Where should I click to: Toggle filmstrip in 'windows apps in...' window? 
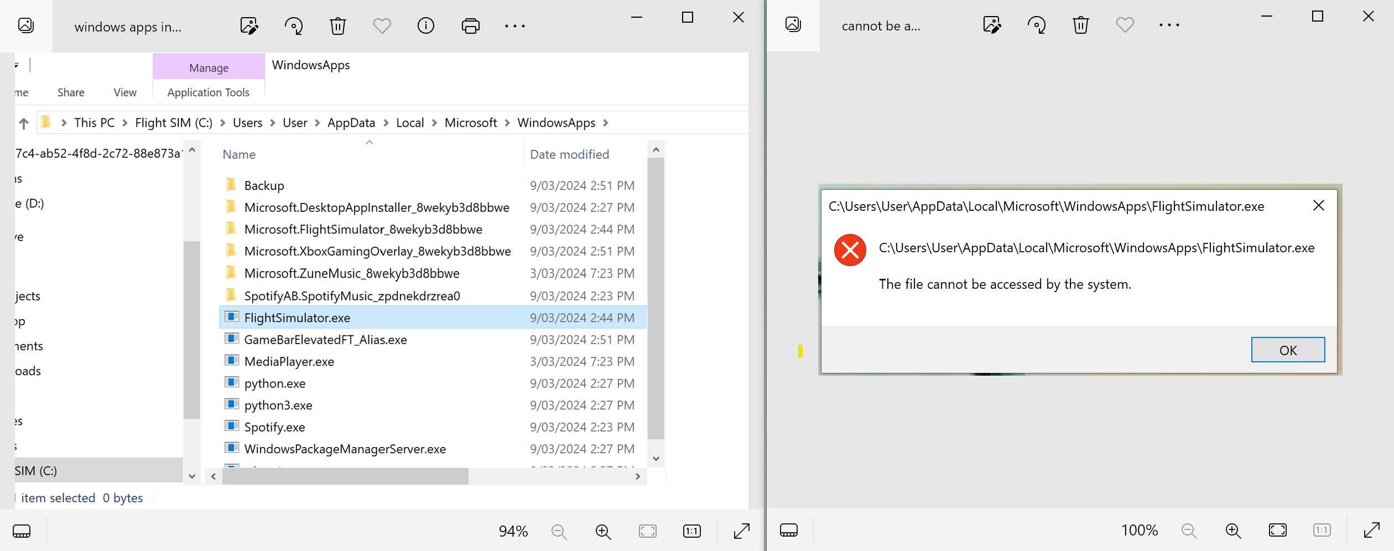pos(22,532)
